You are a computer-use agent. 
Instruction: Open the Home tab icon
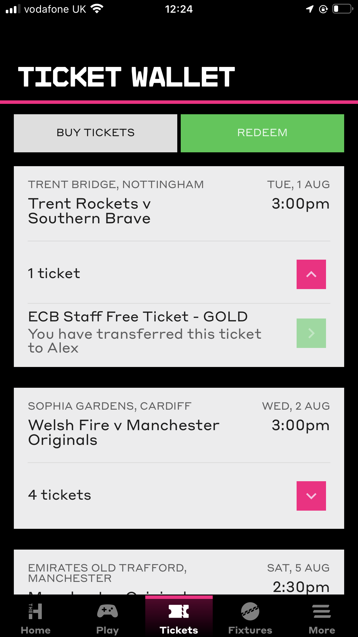coord(35,611)
